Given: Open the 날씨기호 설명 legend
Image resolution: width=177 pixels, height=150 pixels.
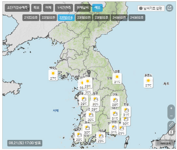Looking at the screenshot, I should [x=151, y=8].
